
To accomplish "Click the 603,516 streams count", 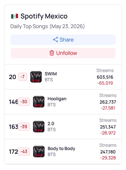I will tap(105, 77).
